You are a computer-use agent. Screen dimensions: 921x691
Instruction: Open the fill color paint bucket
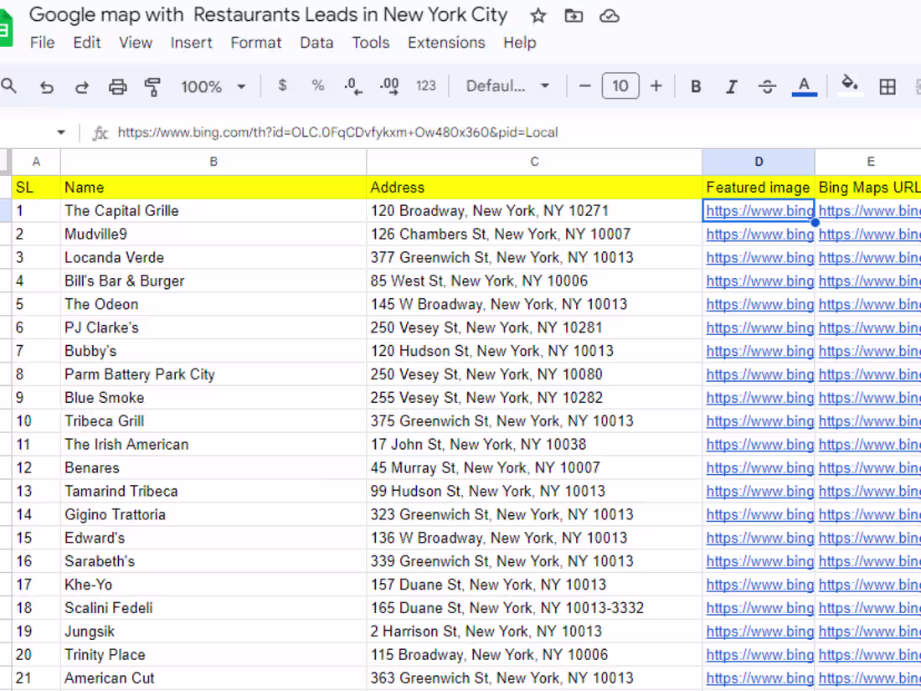[849, 85]
